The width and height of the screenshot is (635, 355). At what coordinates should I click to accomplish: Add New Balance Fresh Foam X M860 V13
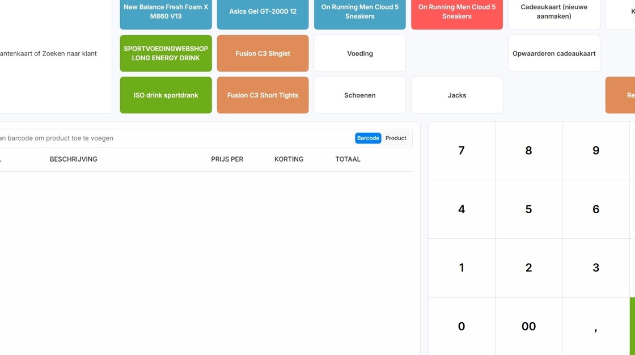pyautogui.click(x=166, y=12)
